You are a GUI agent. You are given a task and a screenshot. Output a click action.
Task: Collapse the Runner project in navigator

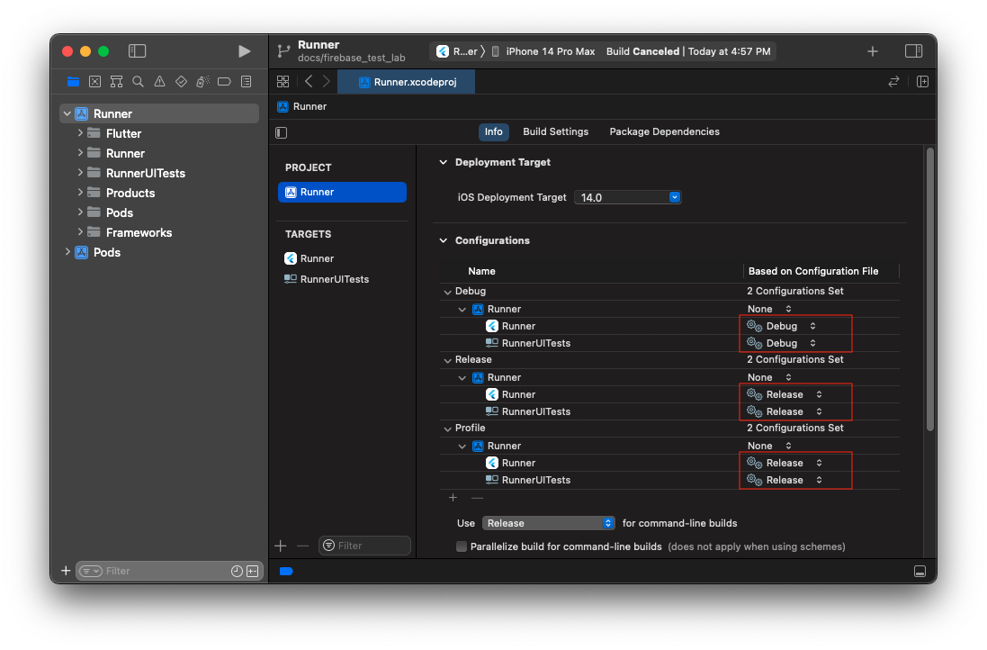(67, 114)
